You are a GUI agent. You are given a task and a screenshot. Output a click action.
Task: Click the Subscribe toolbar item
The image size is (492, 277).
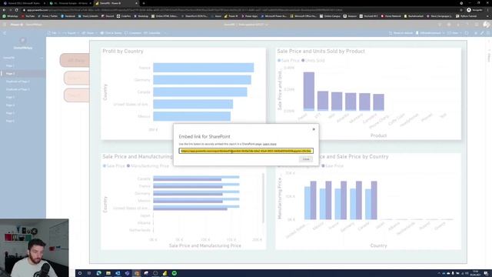(x=152, y=33)
